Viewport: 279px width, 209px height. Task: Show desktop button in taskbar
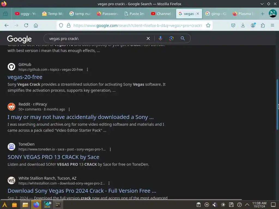point(273,205)
